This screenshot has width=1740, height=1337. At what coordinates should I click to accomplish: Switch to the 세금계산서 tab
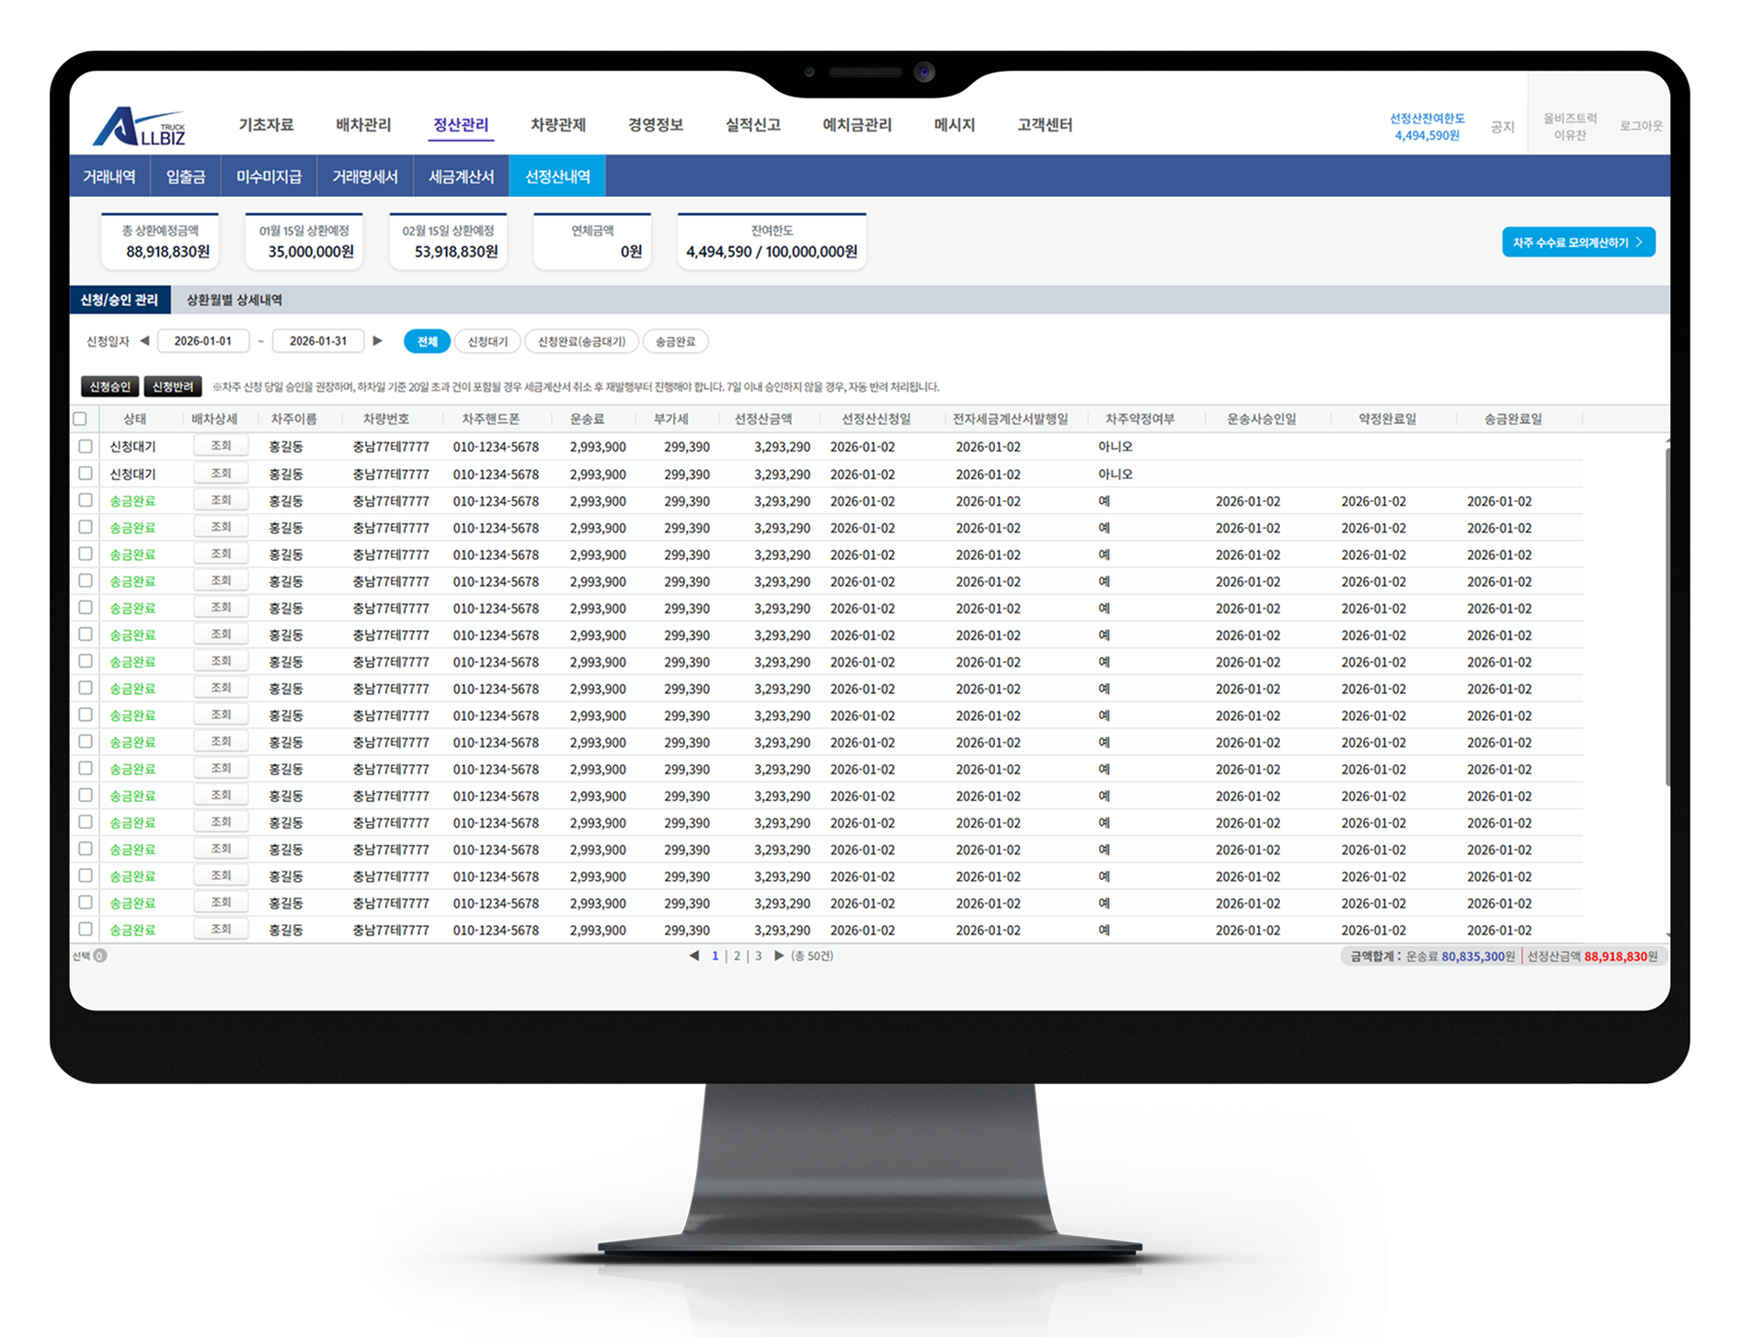[461, 177]
